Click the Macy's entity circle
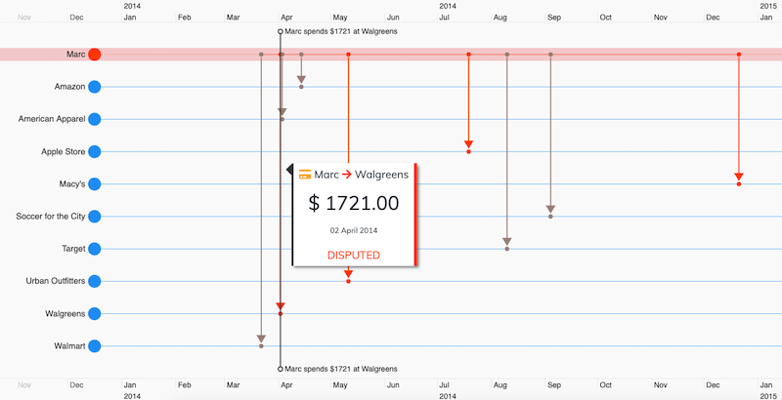The image size is (782, 400). click(x=94, y=184)
